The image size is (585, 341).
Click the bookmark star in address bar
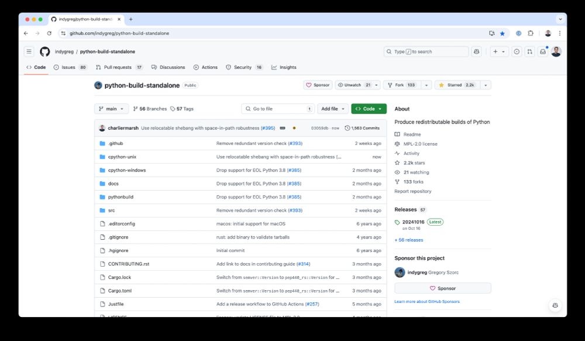pos(502,33)
